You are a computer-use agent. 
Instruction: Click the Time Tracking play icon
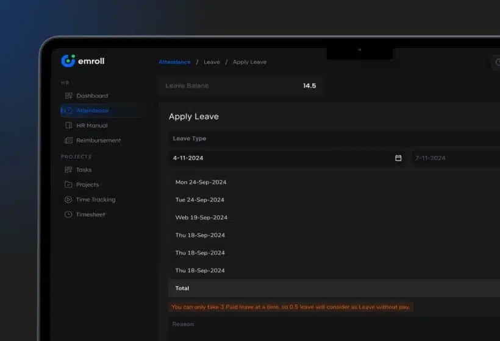(68, 200)
